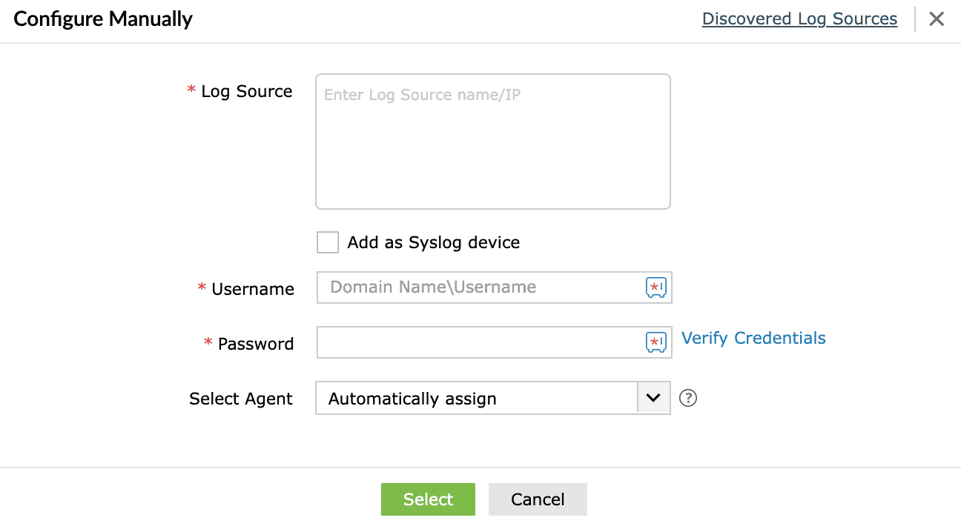Focus the Log Source name/IP text area
The height and width of the screenshot is (529, 961).
(x=492, y=141)
